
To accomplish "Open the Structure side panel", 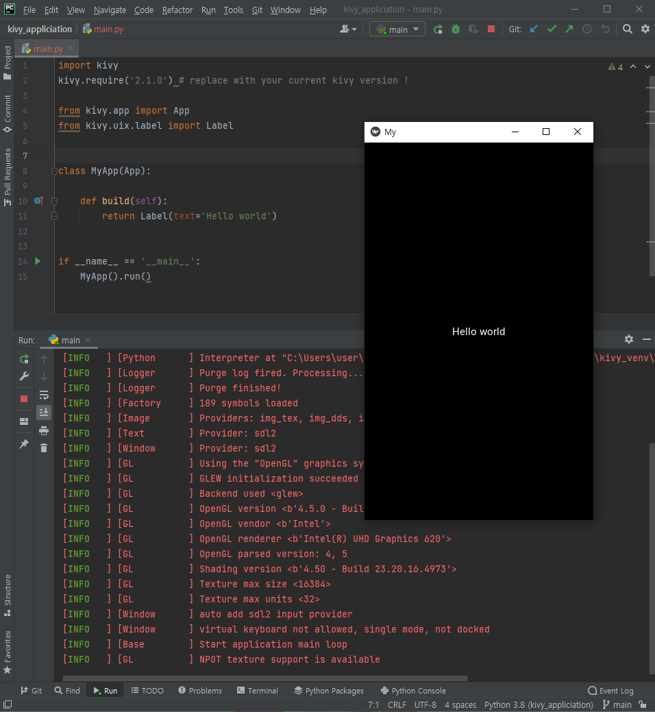I will 8,596.
